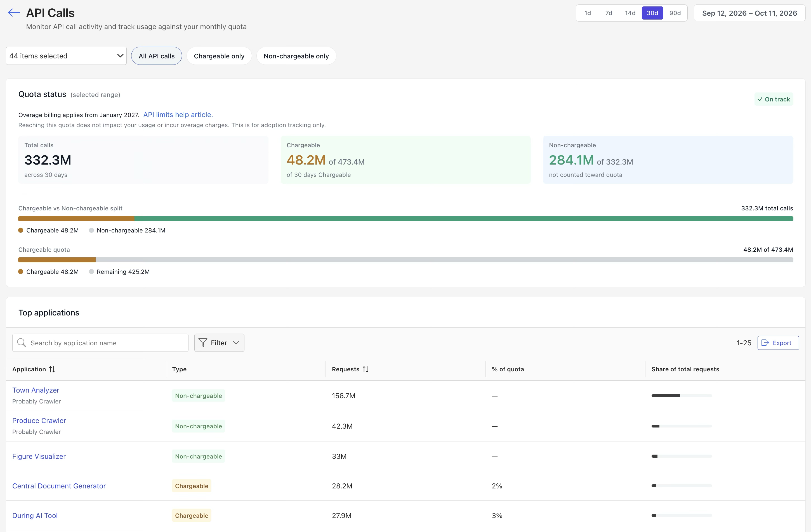811x532 pixels.
Task: Click the 28.2M requests cell
Action: pyautogui.click(x=342, y=486)
